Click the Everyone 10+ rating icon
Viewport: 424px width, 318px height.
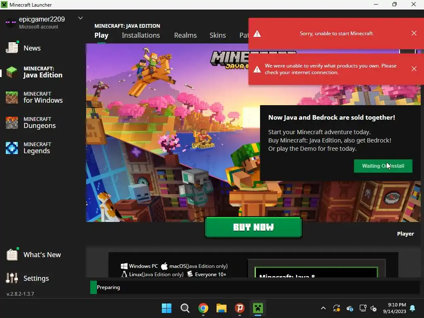click(x=190, y=274)
